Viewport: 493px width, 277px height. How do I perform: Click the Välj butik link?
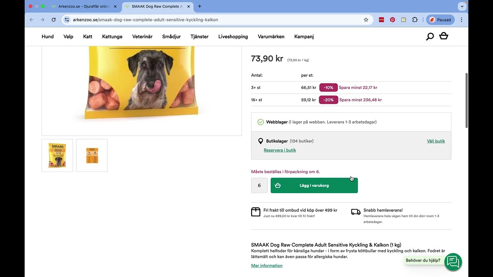point(436,141)
